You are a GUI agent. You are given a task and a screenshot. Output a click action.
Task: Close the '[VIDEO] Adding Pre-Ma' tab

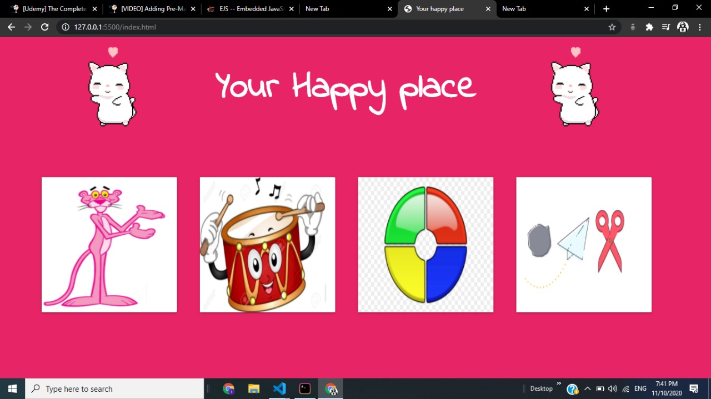[193, 9]
